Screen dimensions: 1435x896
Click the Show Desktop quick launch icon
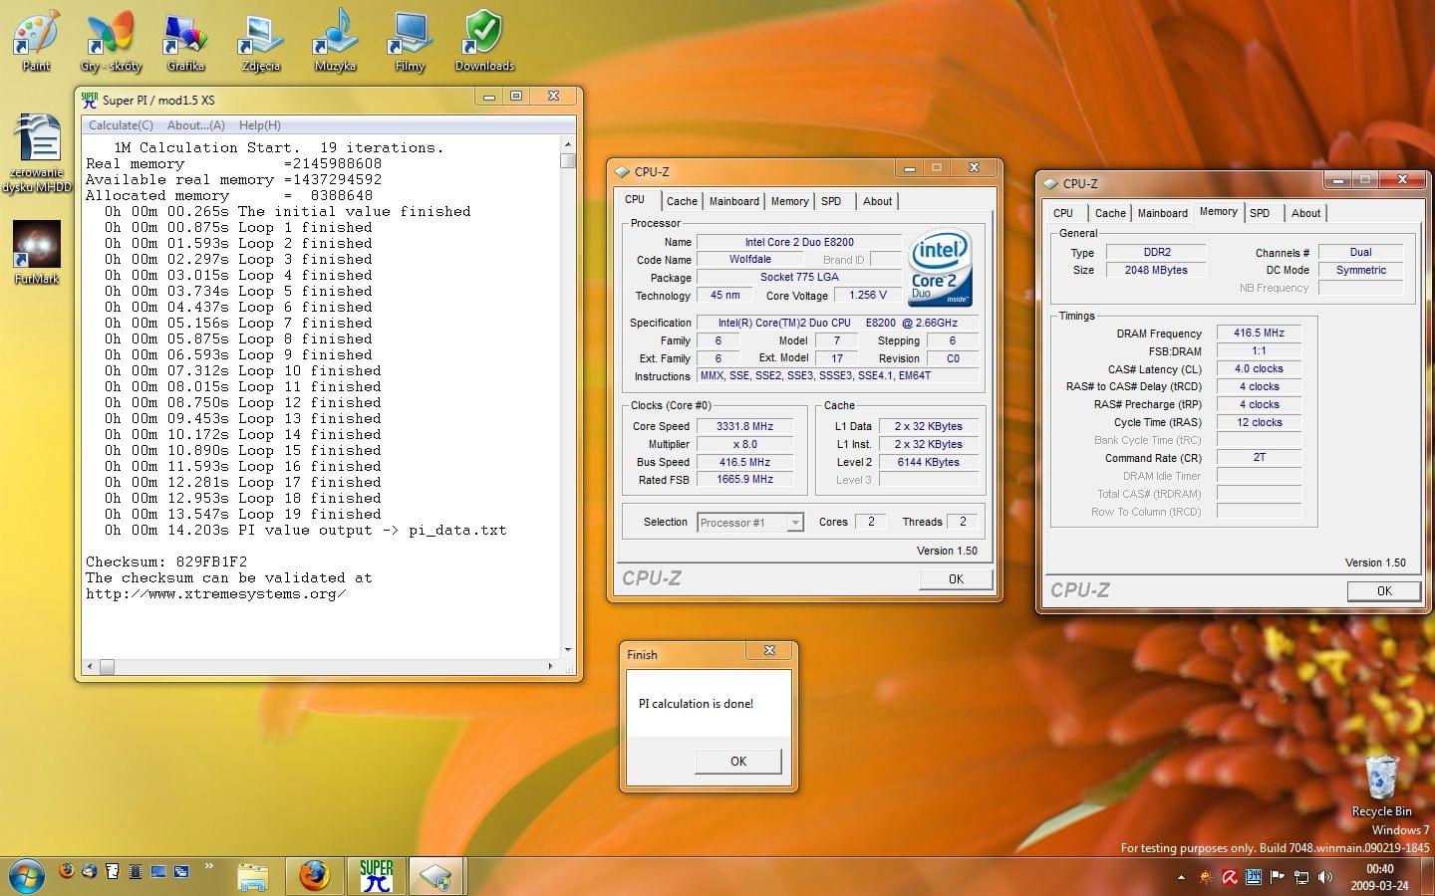click(x=158, y=871)
